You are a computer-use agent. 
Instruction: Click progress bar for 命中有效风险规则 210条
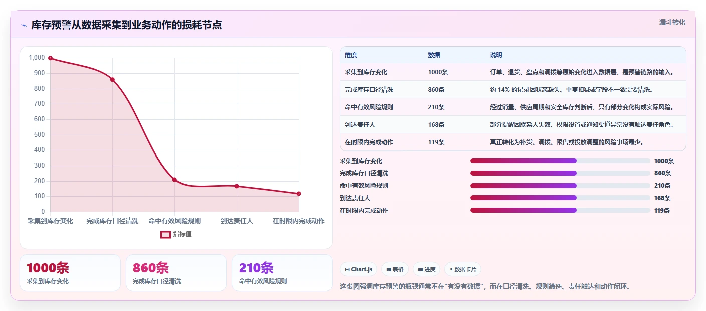[560, 186]
